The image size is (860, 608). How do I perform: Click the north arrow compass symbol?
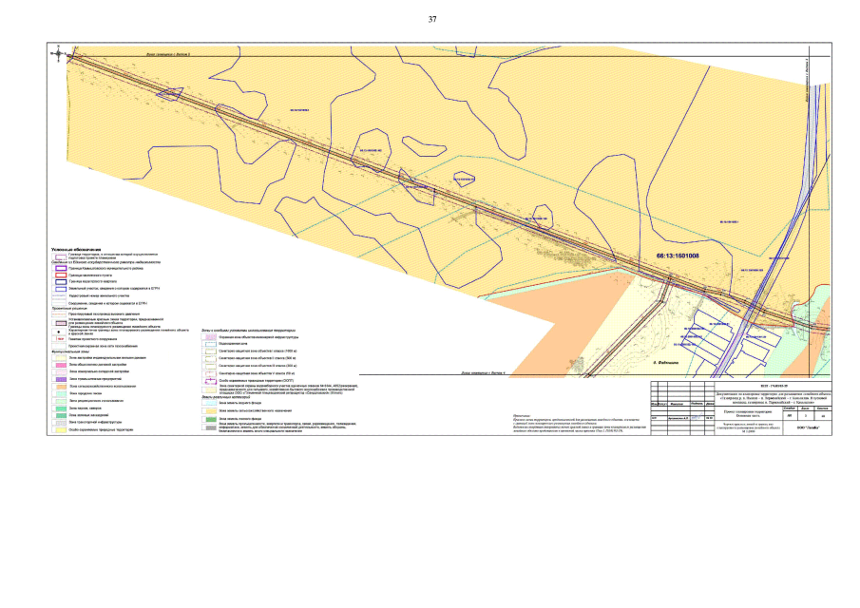coord(57,55)
